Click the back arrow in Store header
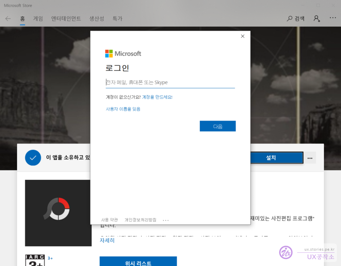This screenshot has width=341, height=266. pos(8,19)
